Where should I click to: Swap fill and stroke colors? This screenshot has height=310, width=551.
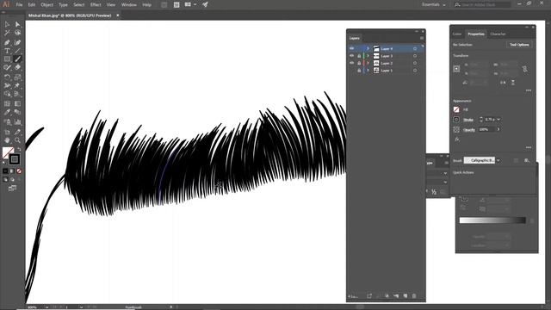pos(19,149)
